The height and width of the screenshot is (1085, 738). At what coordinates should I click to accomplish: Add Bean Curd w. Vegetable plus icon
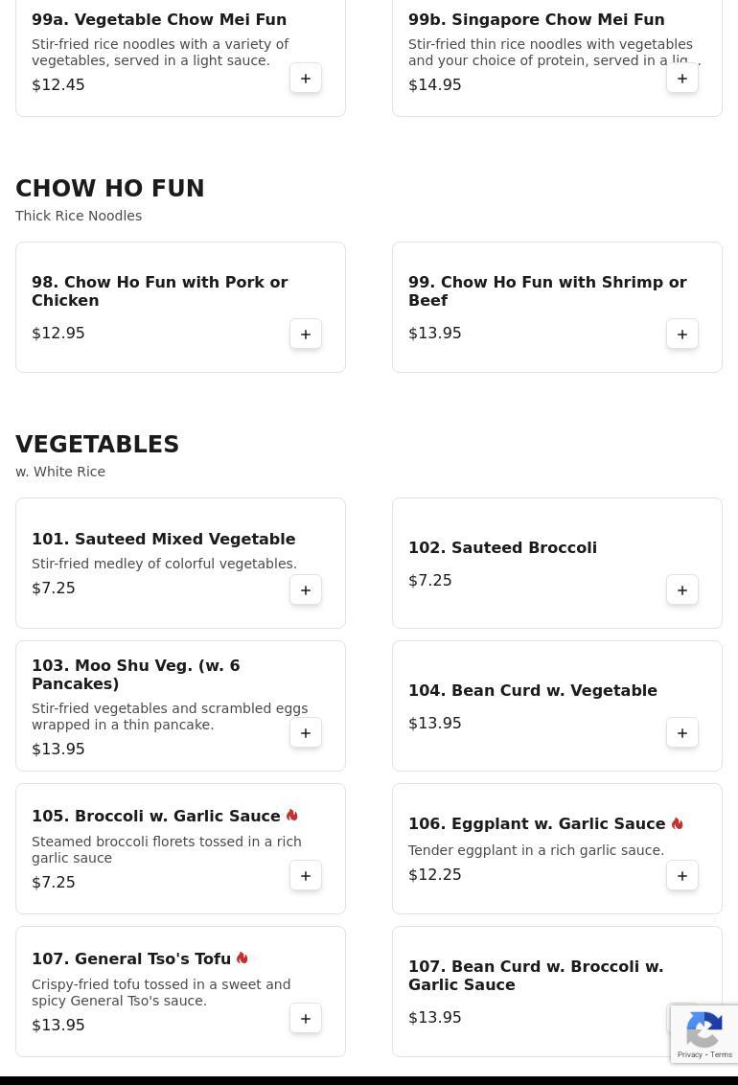(682, 733)
